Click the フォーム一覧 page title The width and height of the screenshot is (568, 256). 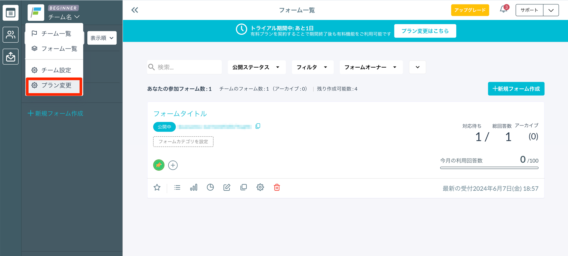click(x=297, y=10)
